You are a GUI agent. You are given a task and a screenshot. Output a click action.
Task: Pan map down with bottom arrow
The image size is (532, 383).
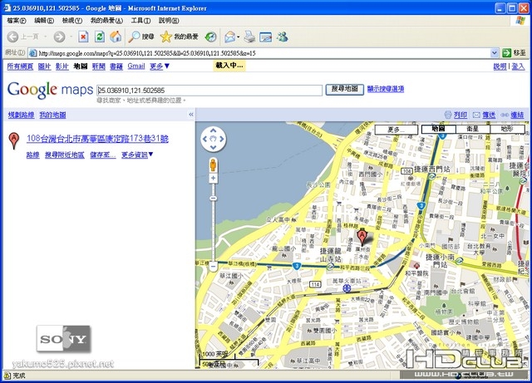click(213, 147)
